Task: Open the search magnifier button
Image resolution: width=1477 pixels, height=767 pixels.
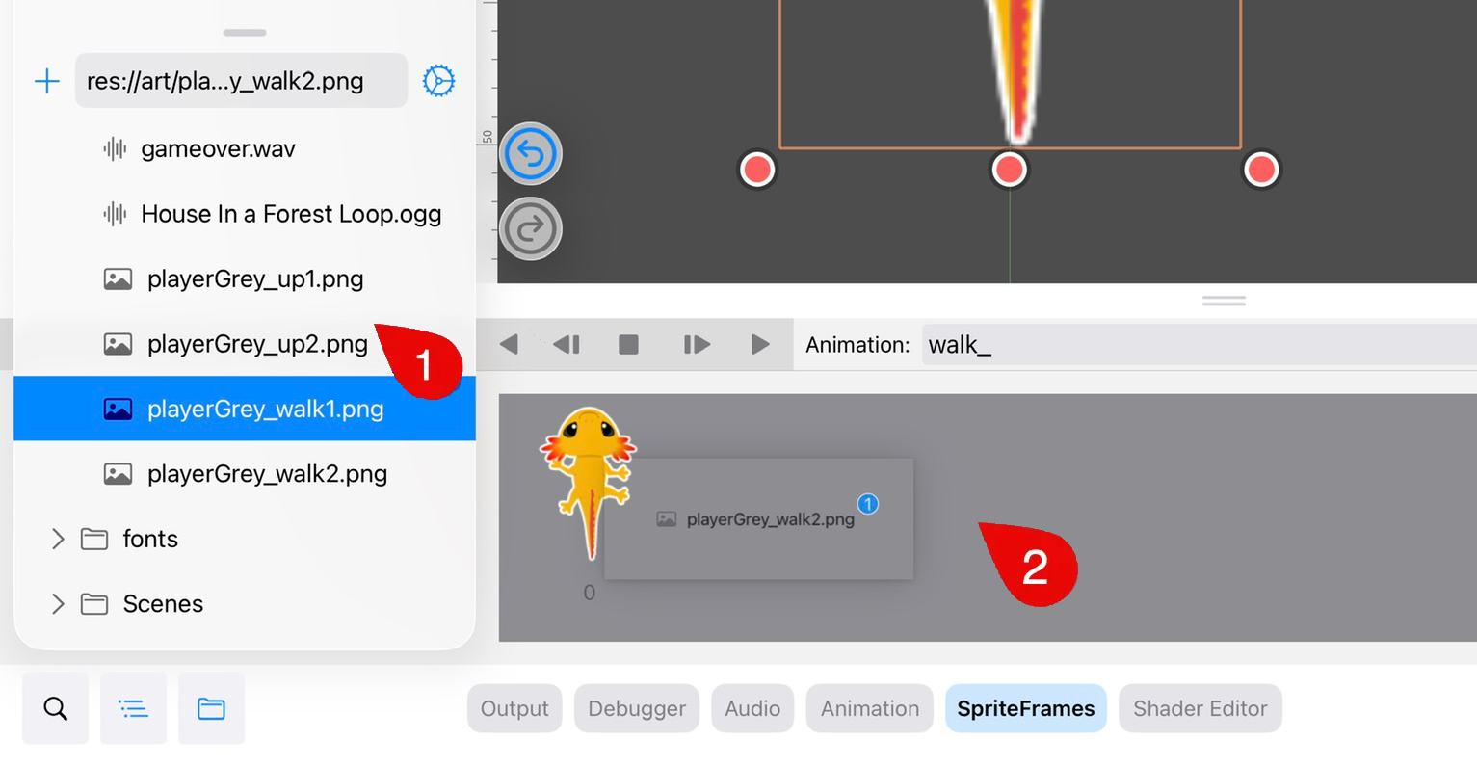Action: (56, 709)
